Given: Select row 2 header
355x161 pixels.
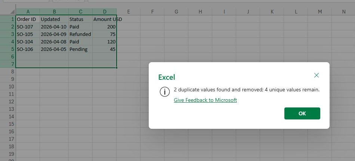Looking at the screenshot, I should [8, 27].
